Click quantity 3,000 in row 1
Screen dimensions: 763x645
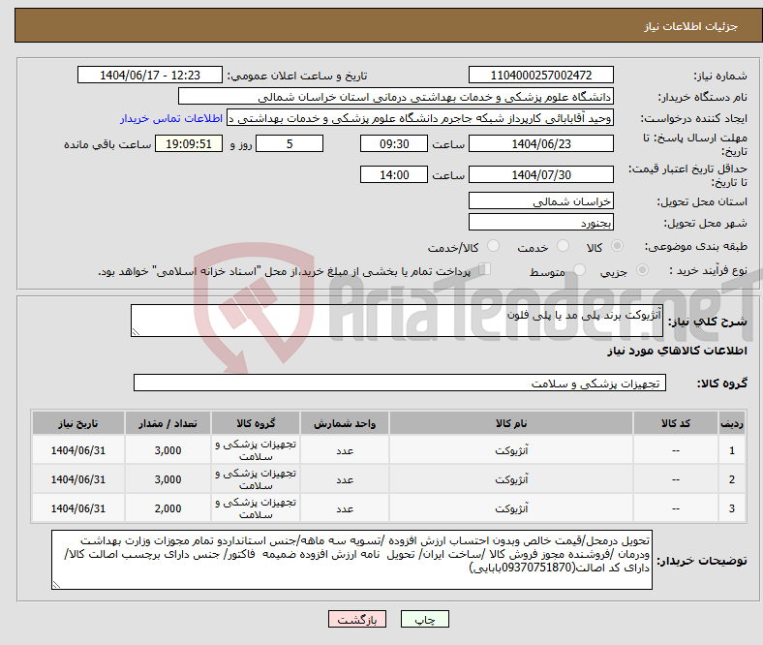tap(168, 450)
